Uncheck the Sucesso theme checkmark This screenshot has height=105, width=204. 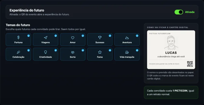110,36
